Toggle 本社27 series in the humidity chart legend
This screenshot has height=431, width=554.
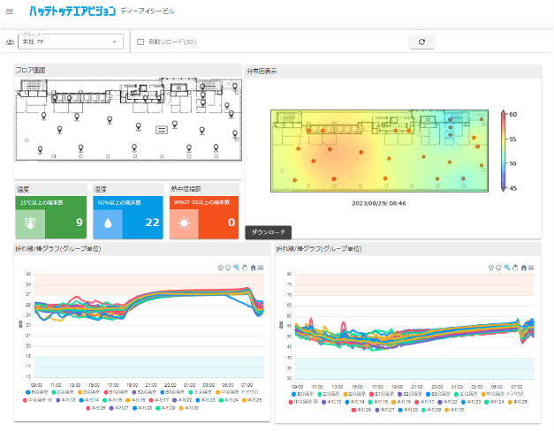(x=384, y=410)
